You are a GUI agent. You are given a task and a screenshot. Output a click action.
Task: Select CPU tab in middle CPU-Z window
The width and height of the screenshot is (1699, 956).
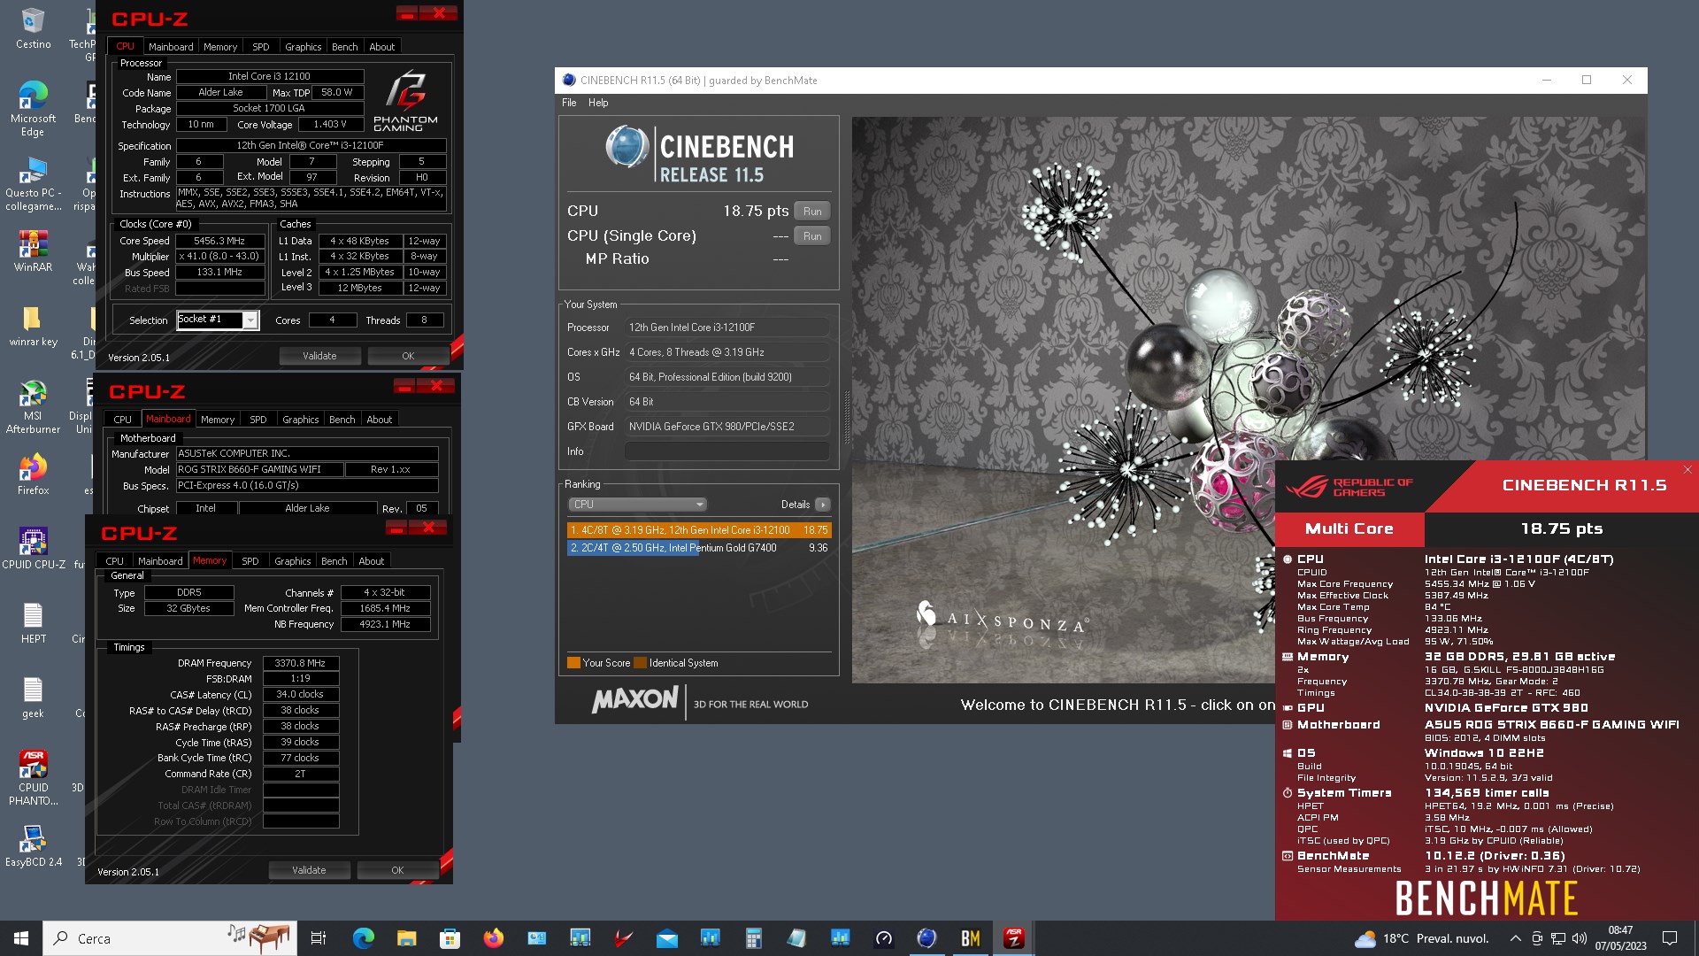(x=123, y=420)
